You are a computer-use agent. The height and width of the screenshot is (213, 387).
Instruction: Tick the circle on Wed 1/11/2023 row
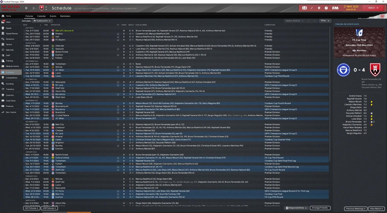[24, 103]
